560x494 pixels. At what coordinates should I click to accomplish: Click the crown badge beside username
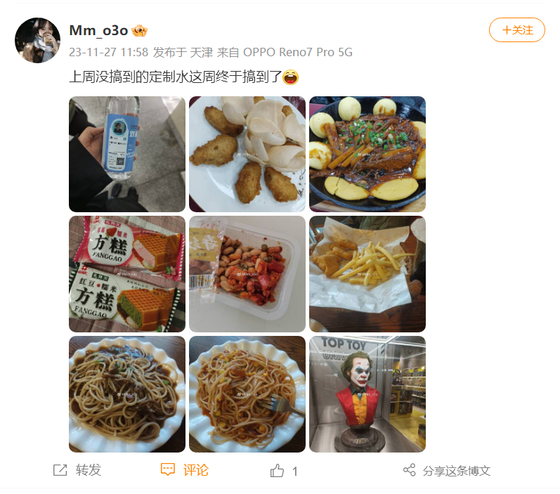click(x=139, y=31)
